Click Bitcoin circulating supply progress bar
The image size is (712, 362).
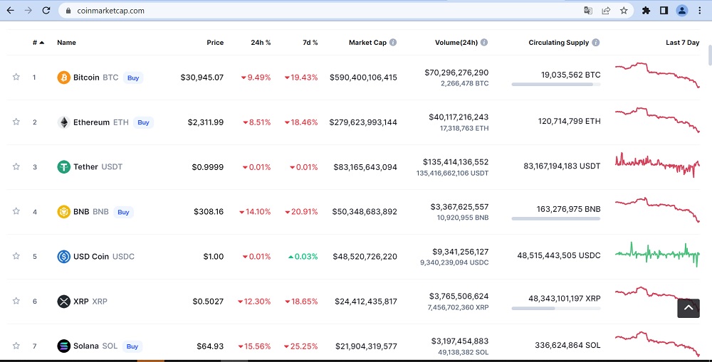[556, 85]
